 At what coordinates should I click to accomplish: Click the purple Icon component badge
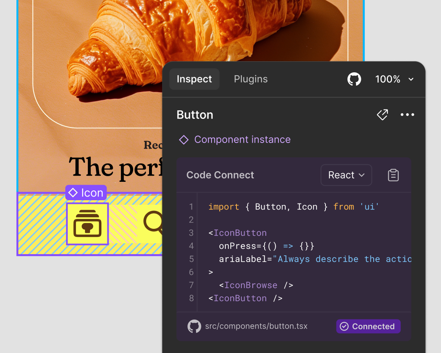coord(86,192)
